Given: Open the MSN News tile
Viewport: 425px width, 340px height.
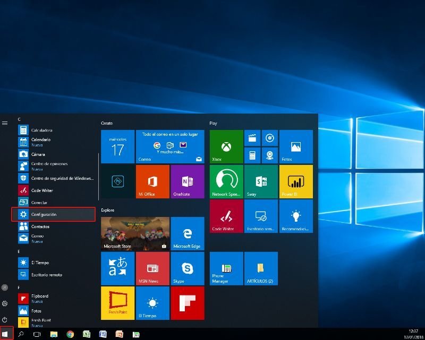Looking at the screenshot, I should [152, 268].
